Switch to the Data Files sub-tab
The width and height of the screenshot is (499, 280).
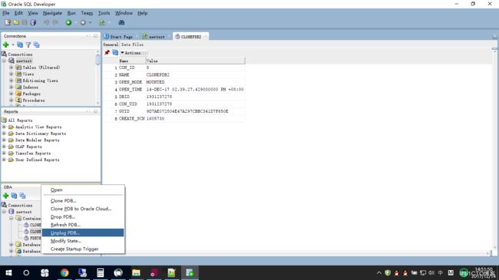[132, 44]
